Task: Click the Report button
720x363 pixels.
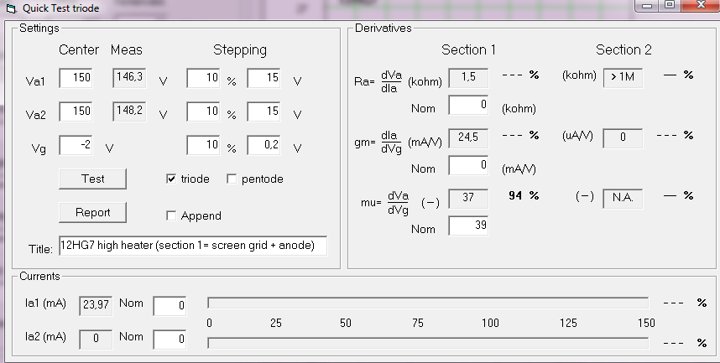Action: pyautogui.click(x=93, y=212)
